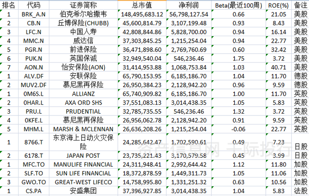309x196 pixels.
Task: Select market value 65,740,909.82
Action: pos(142,94)
